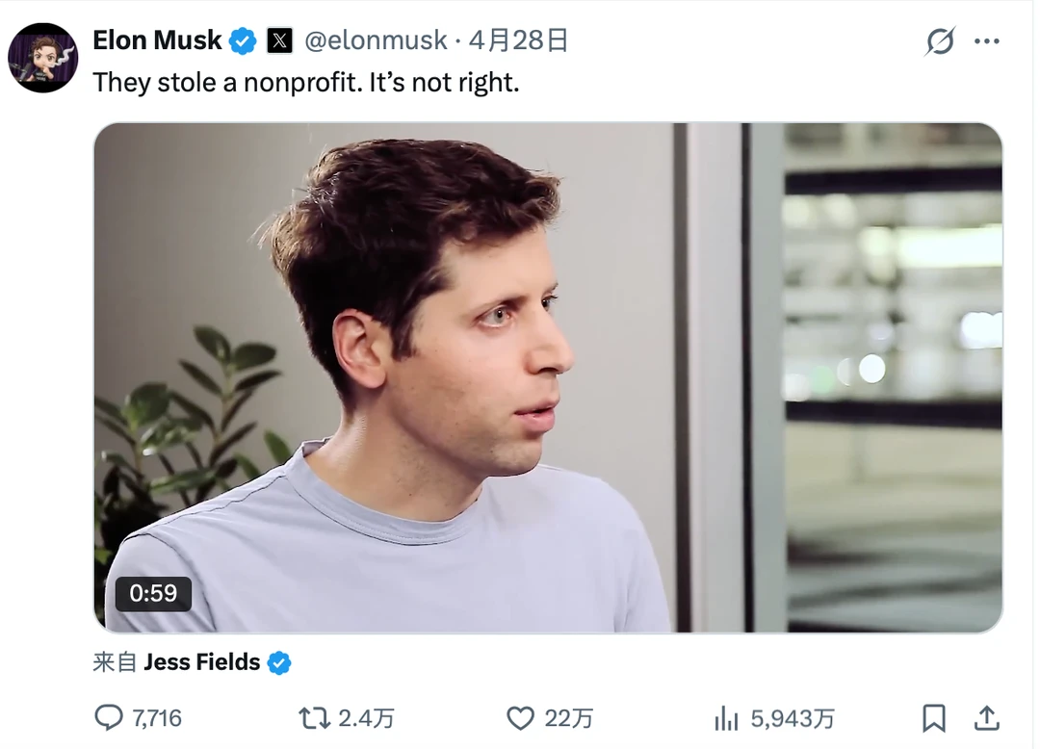Open Elon Musk's profile avatar

43,58
